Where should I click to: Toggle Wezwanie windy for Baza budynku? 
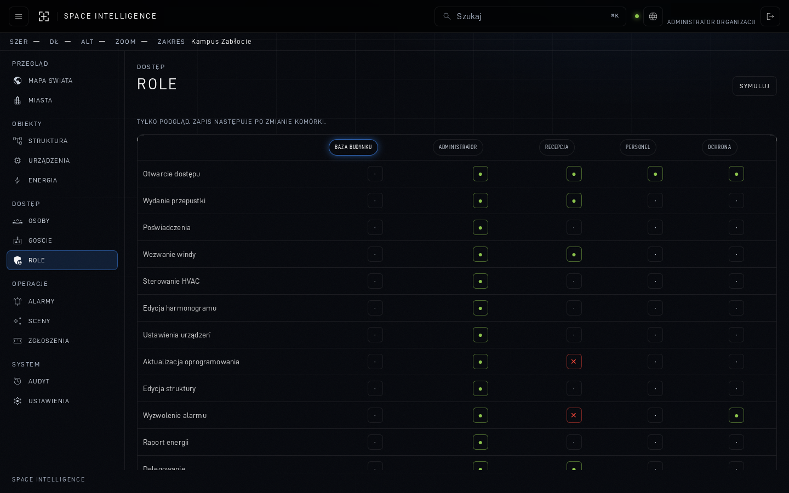pyautogui.click(x=375, y=254)
